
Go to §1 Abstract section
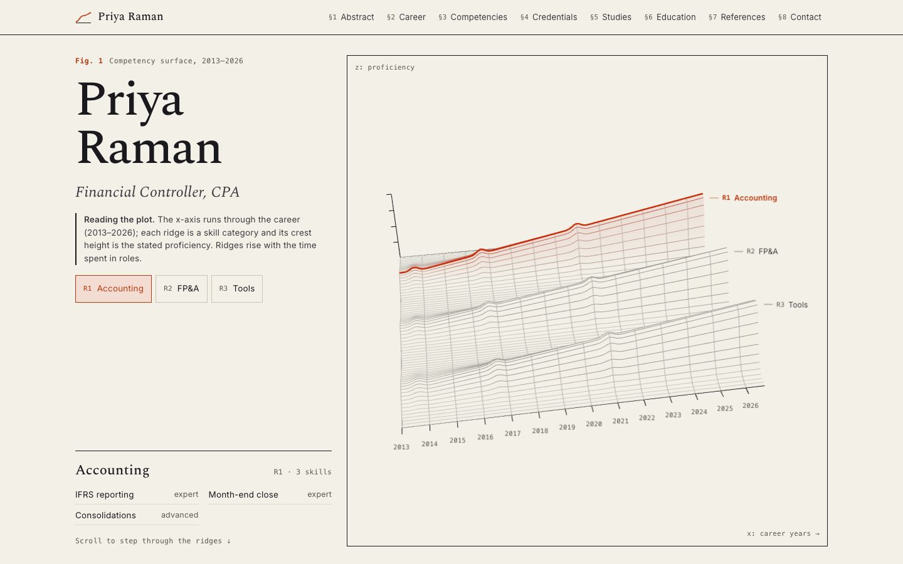(x=351, y=17)
